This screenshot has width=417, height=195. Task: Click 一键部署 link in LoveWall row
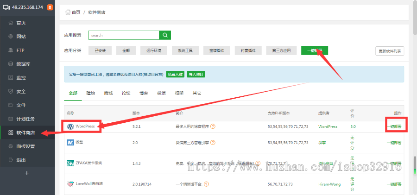pos(394,184)
